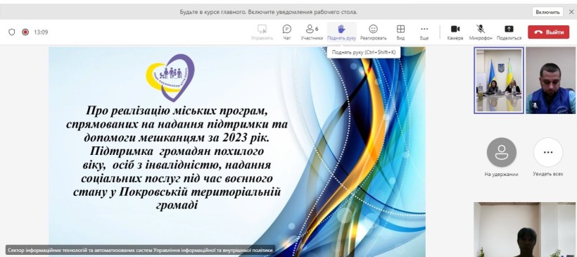Toggle the Raise hand icon
The width and height of the screenshot is (577, 257).
(341, 29)
